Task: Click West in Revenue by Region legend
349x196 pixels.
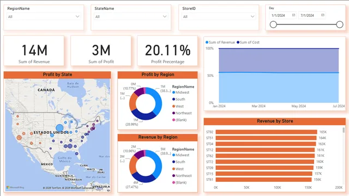Action: click(x=178, y=169)
